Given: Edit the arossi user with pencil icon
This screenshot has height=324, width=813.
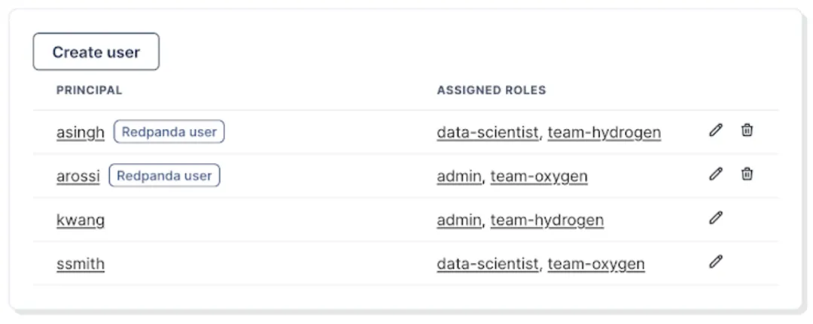Looking at the screenshot, I should (716, 174).
